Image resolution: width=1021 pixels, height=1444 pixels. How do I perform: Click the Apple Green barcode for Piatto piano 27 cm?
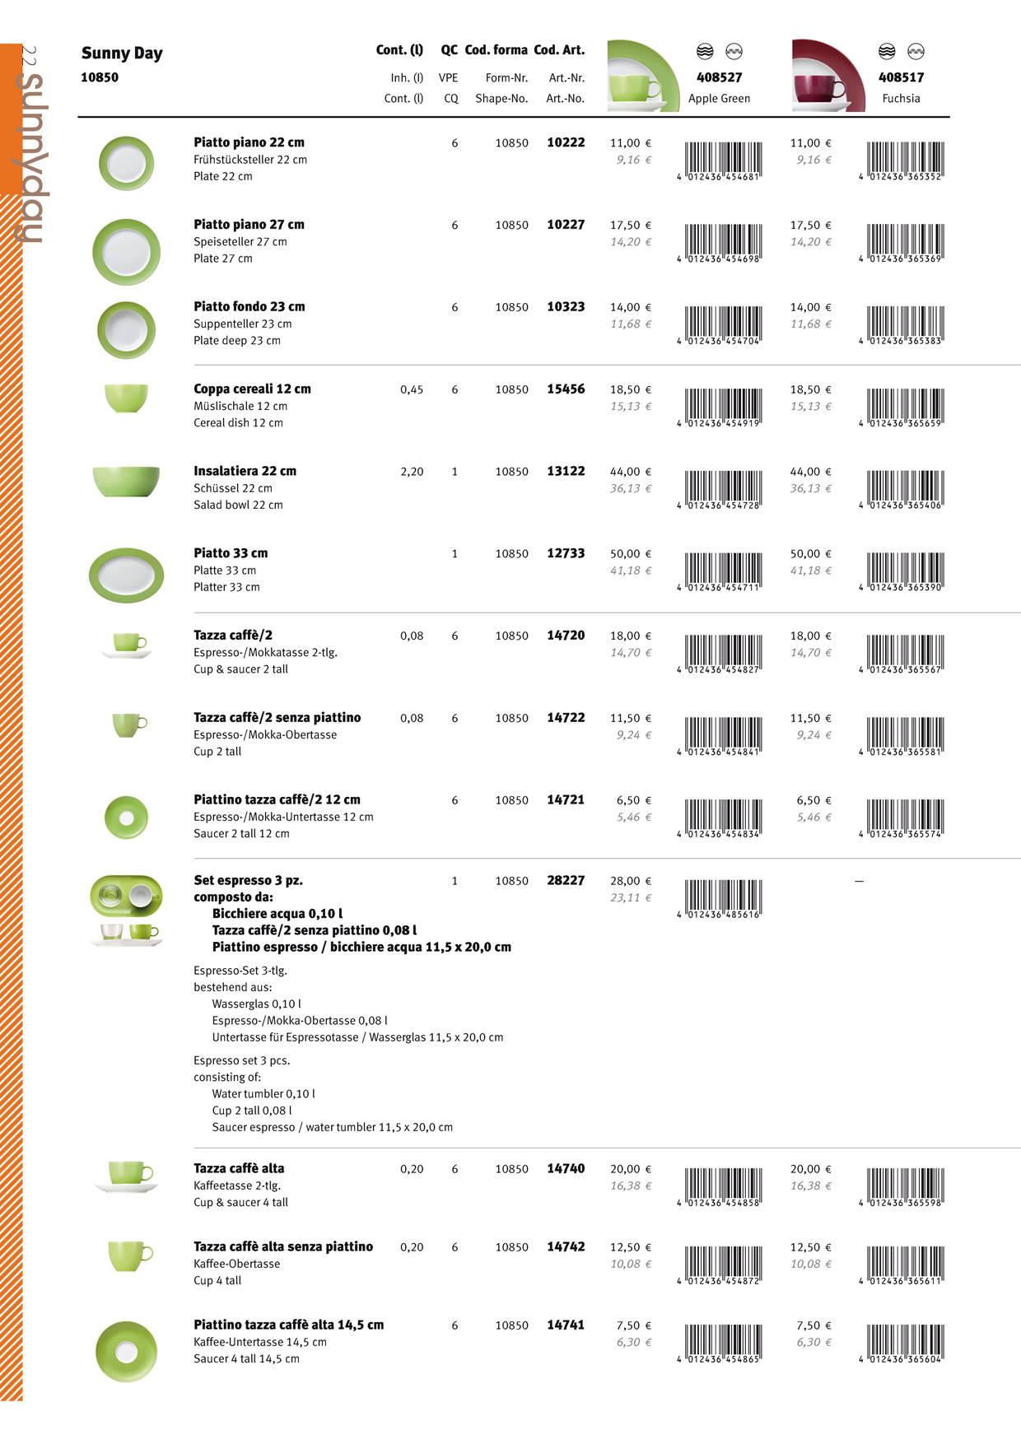click(722, 243)
